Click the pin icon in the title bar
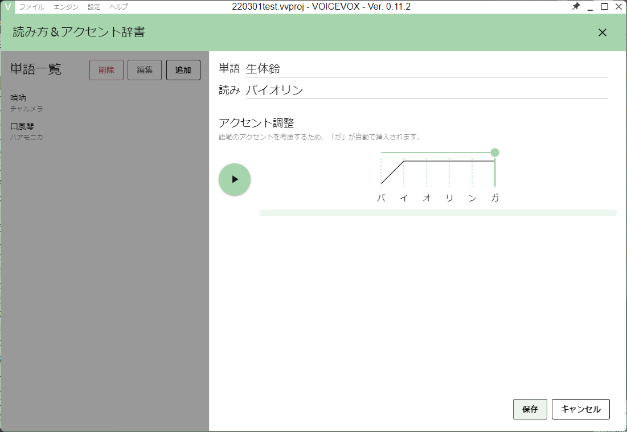This screenshot has height=432, width=627. [577, 6]
